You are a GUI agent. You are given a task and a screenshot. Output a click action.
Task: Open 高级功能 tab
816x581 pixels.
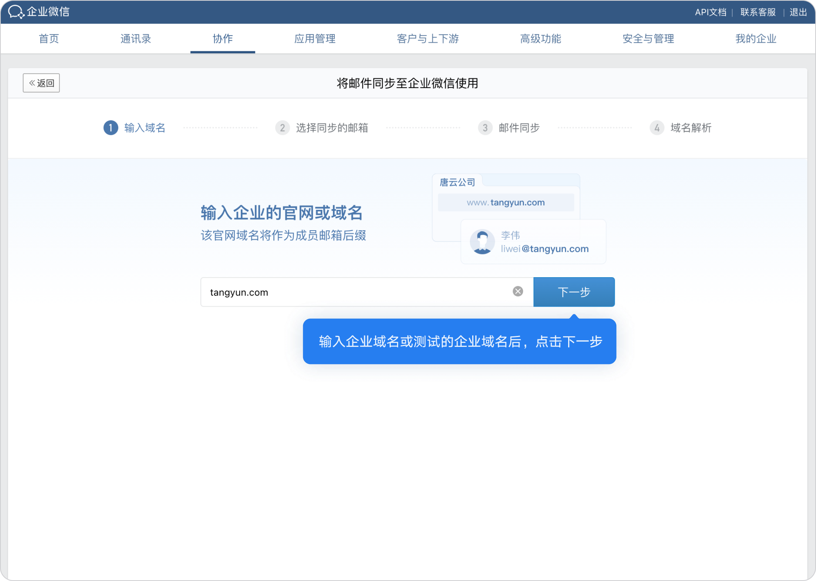(x=540, y=39)
